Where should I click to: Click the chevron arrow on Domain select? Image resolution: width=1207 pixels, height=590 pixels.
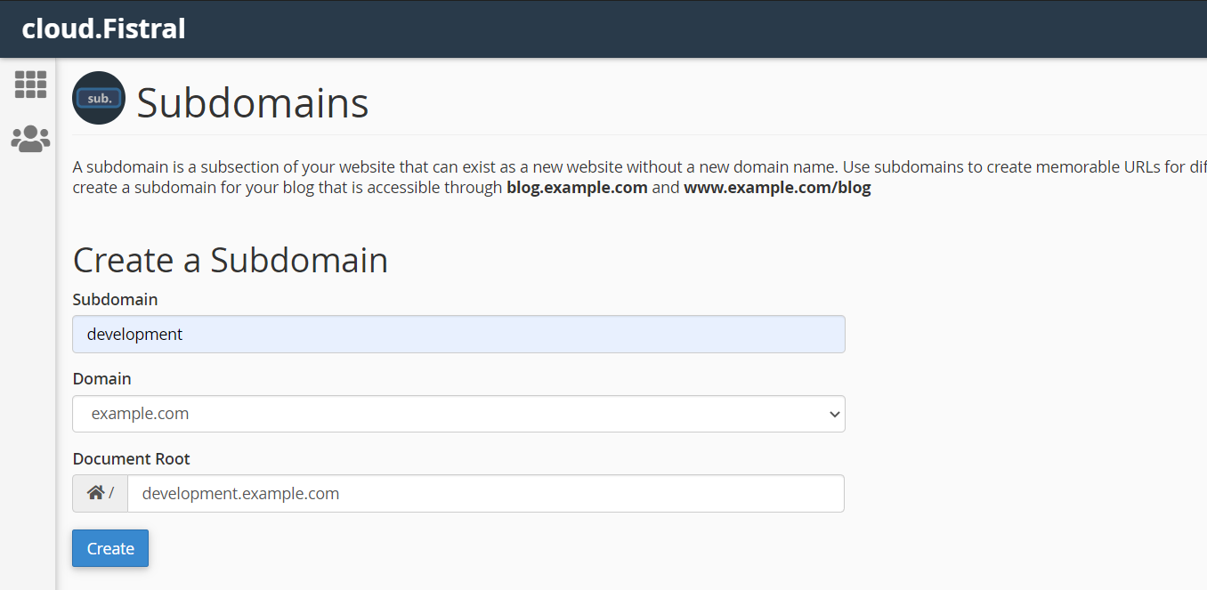(x=834, y=414)
